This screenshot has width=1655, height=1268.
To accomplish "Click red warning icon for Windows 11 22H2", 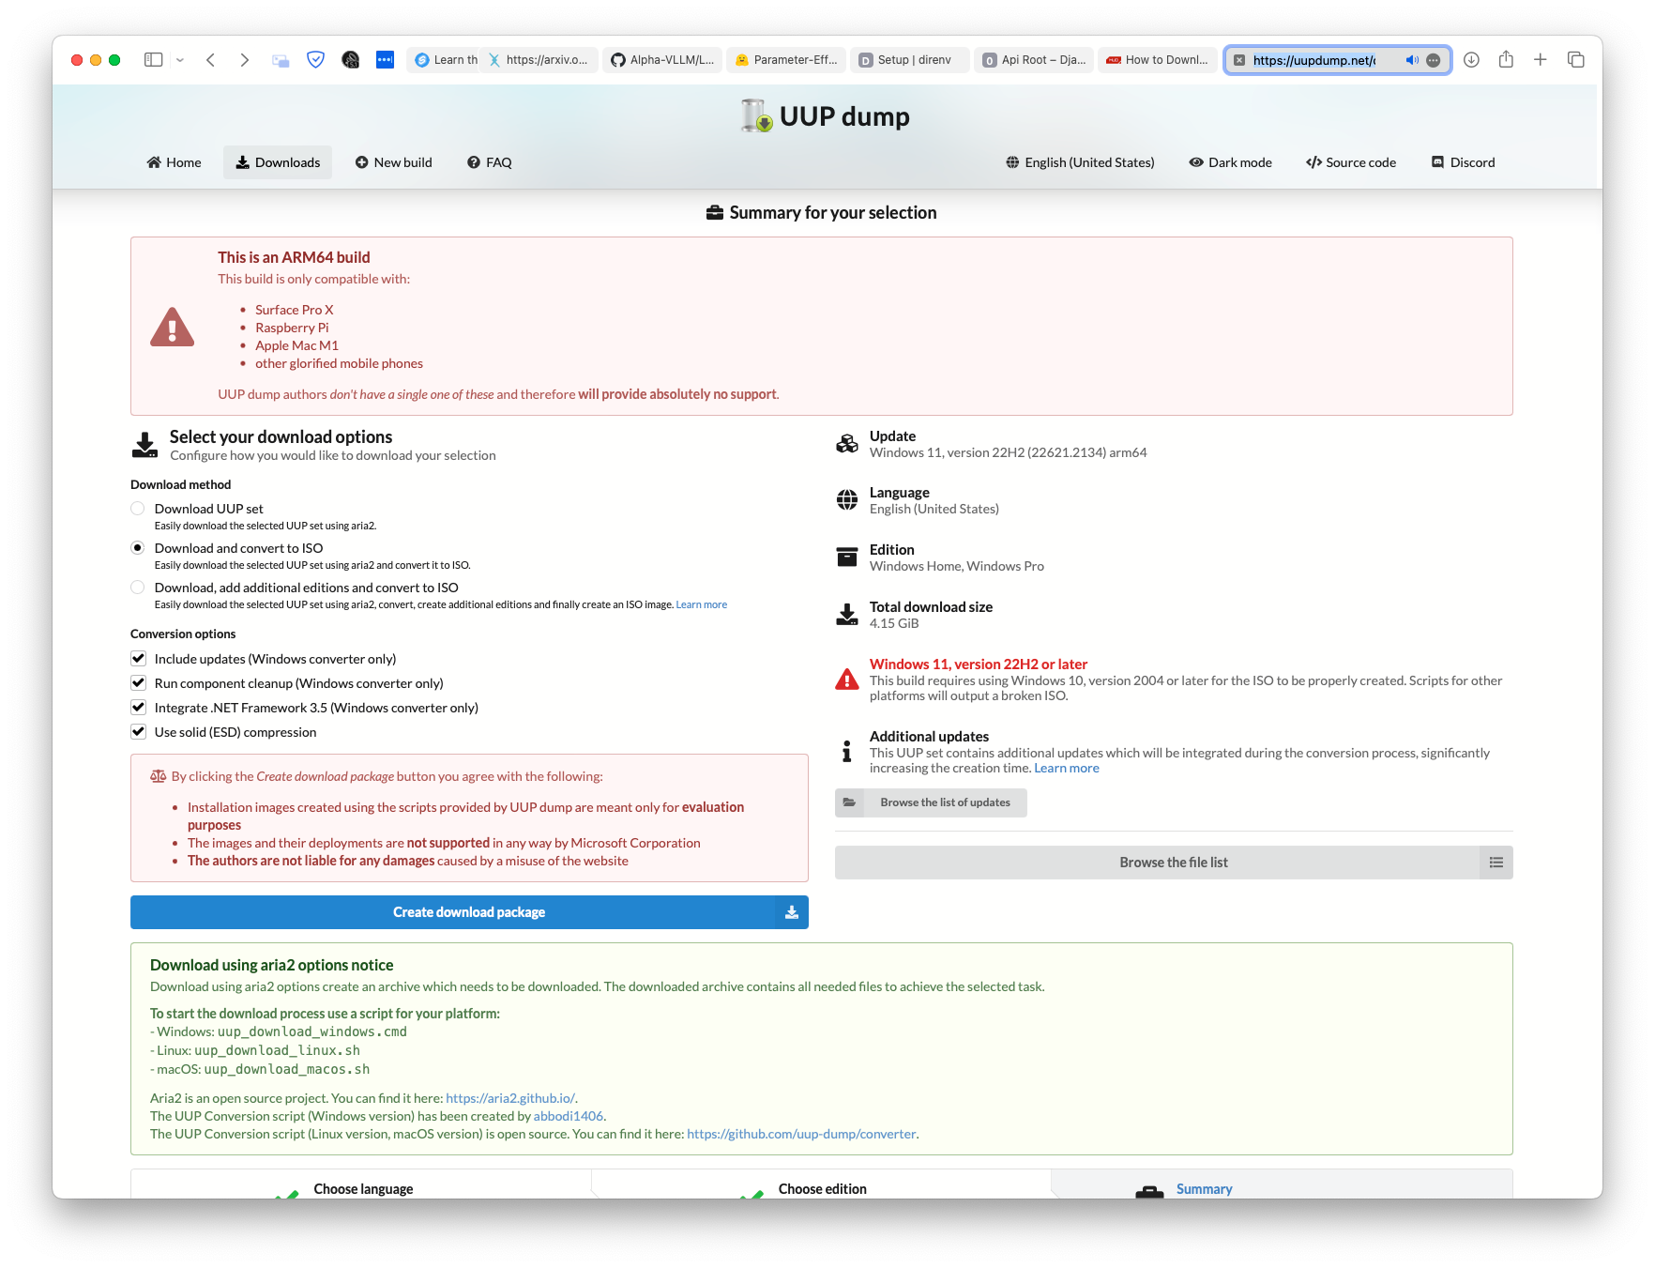I will [847, 680].
